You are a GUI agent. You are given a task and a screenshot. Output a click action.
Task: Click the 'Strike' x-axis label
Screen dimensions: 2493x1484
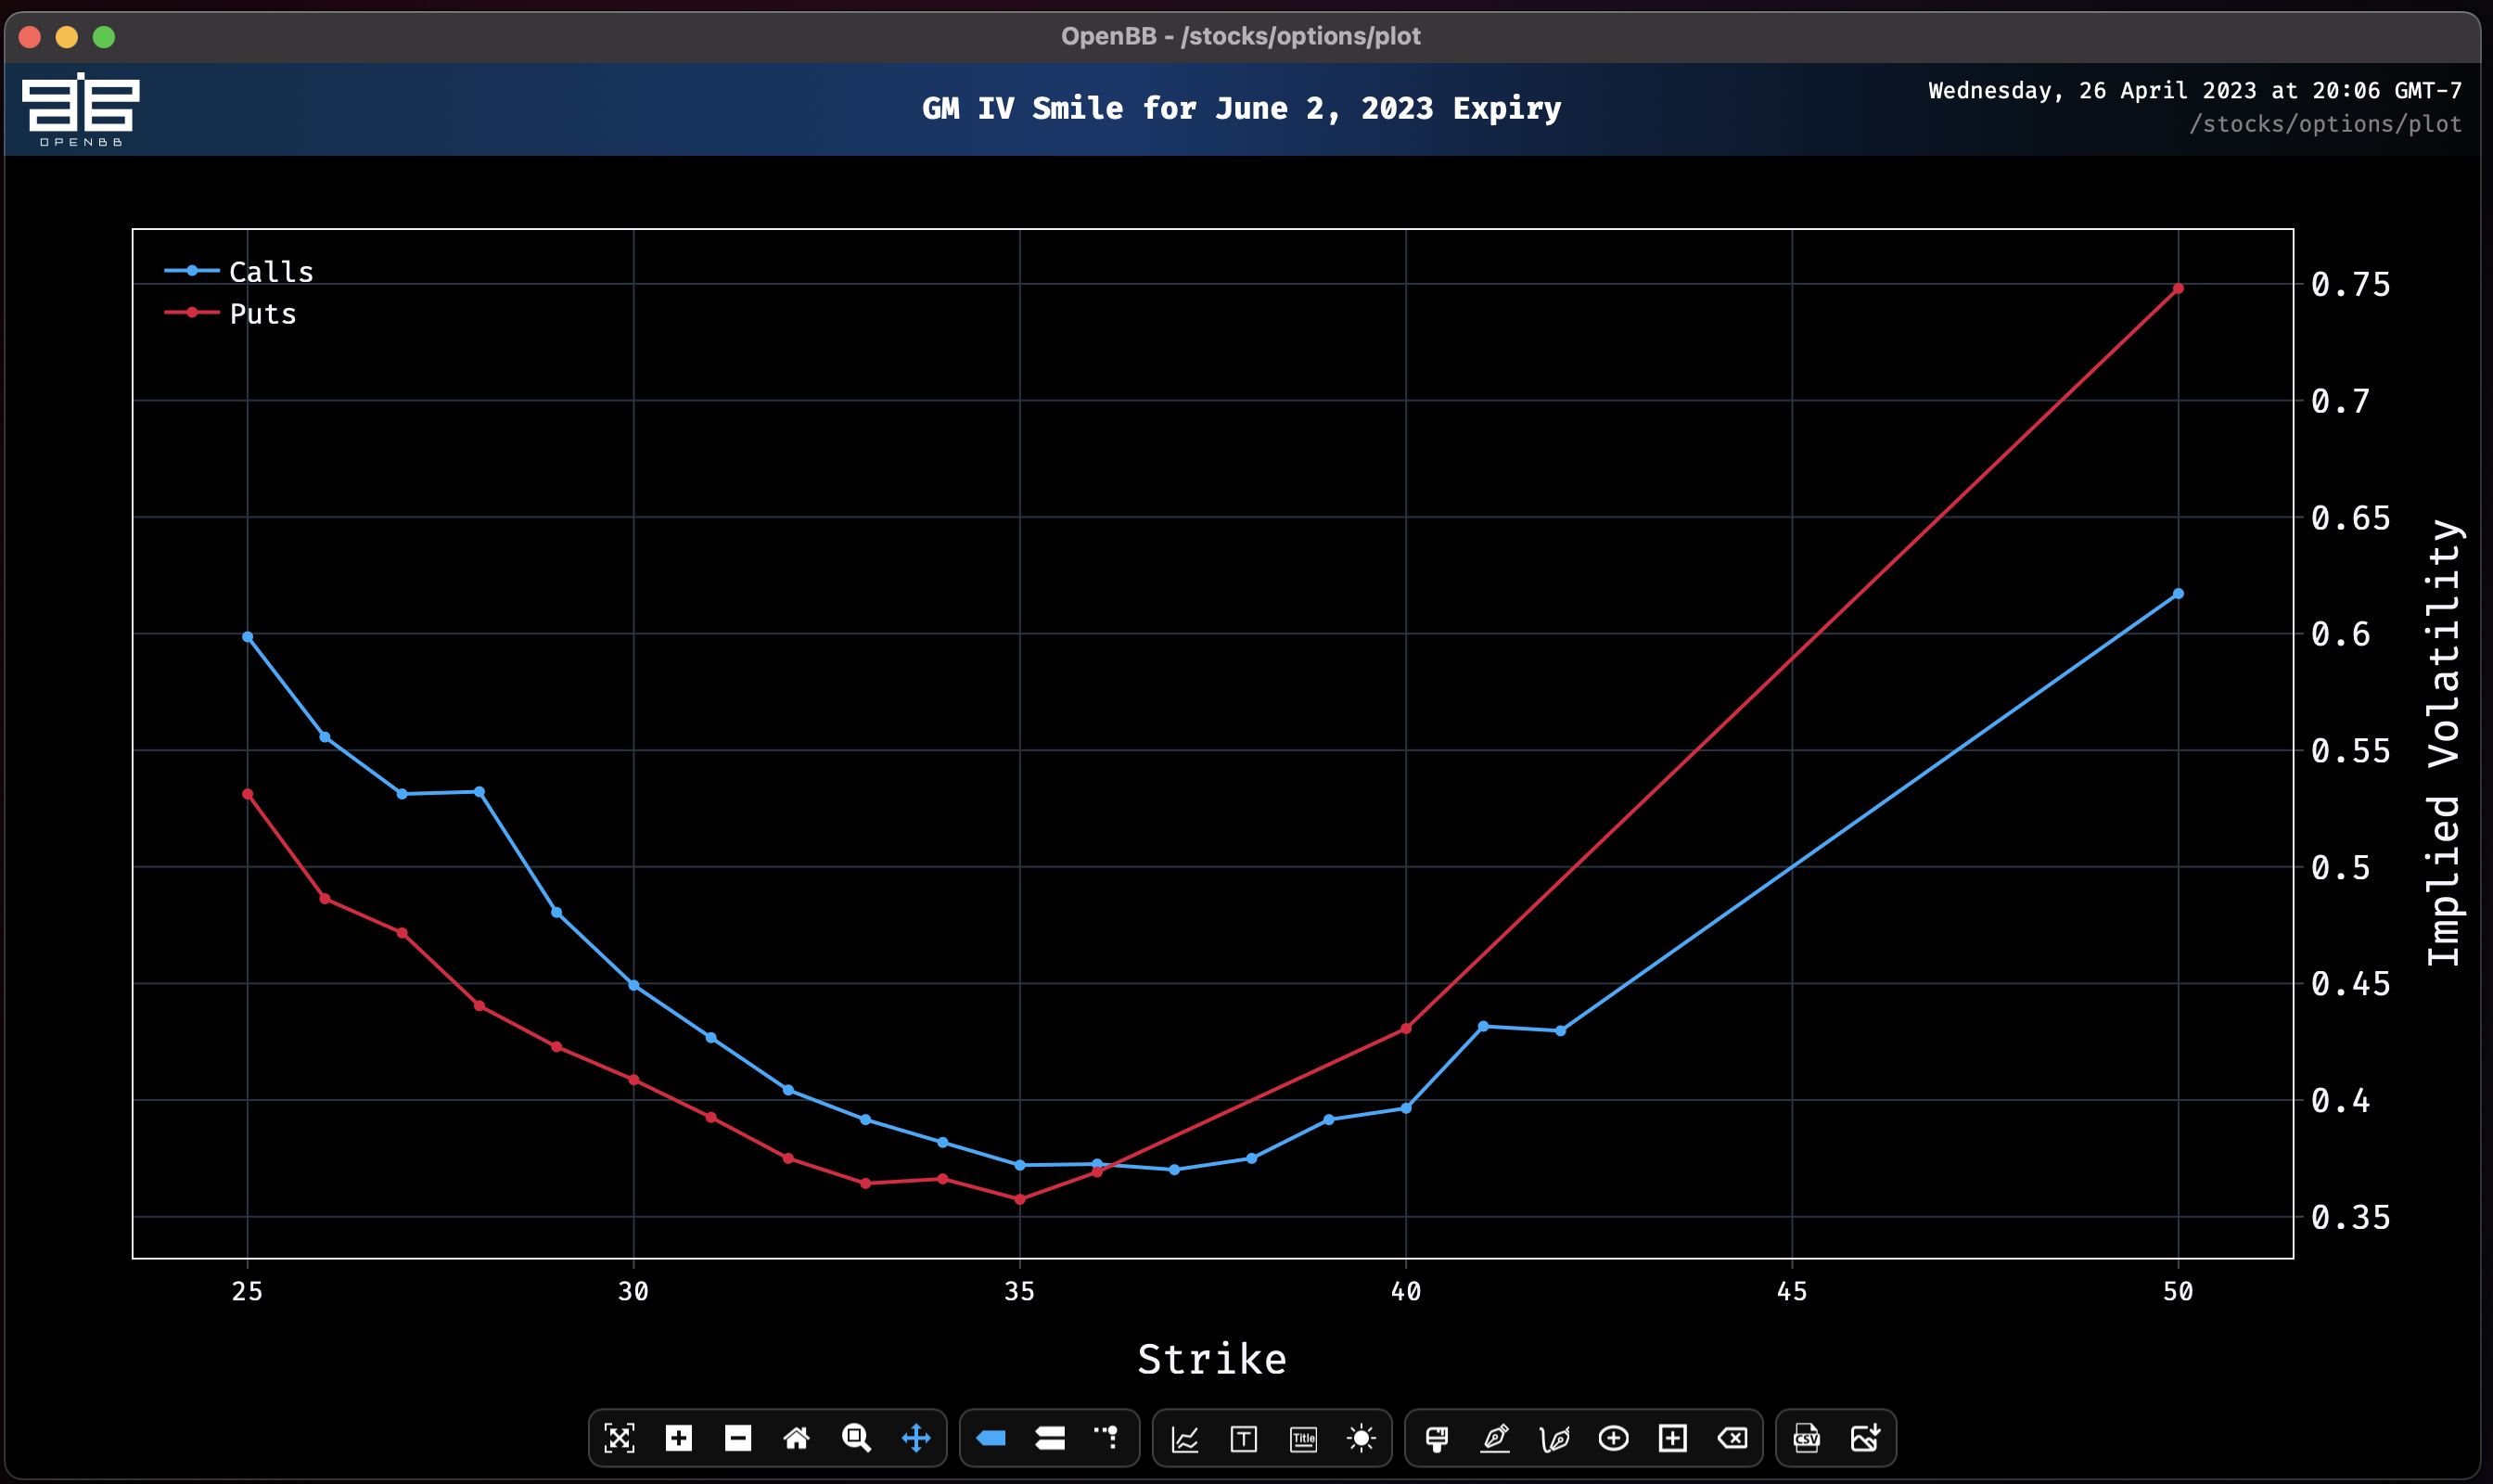tap(1212, 1359)
